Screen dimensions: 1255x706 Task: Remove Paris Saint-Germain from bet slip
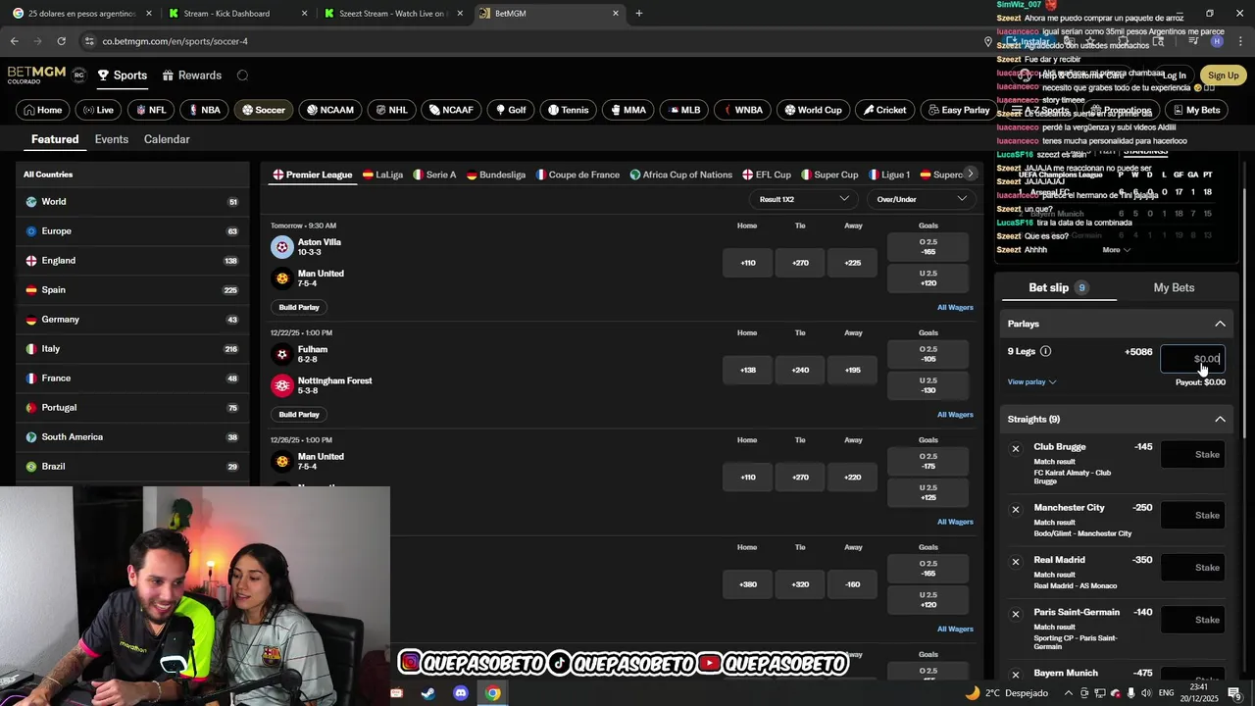coord(1016,614)
